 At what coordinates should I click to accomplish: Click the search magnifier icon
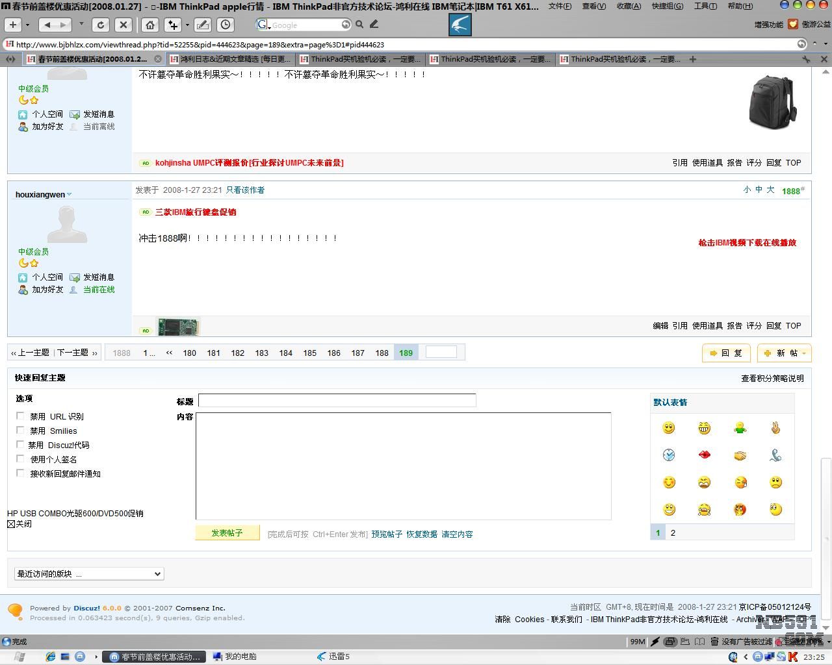pyautogui.click(x=359, y=25)
